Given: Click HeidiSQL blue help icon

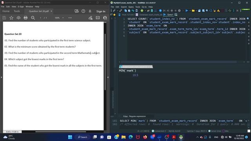Looking at the screenshot, I should coord(160,11).
